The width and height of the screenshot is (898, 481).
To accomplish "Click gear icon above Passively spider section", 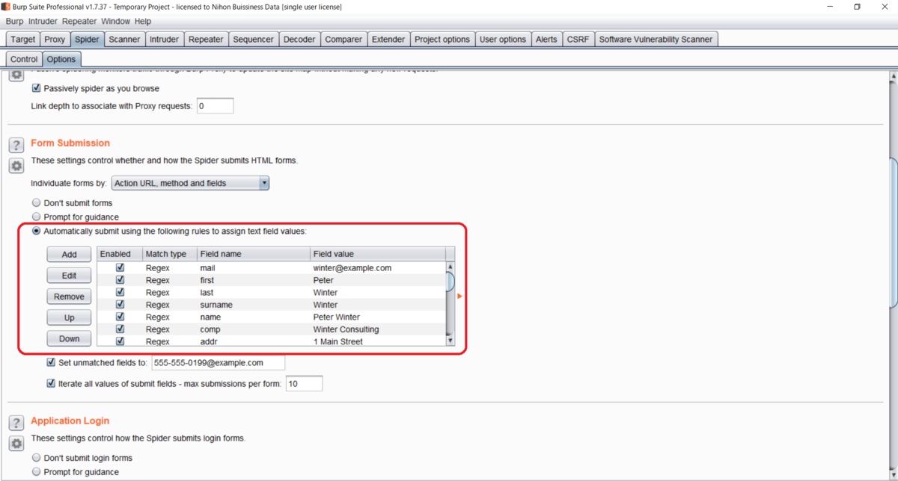I will tap(16, 75).
